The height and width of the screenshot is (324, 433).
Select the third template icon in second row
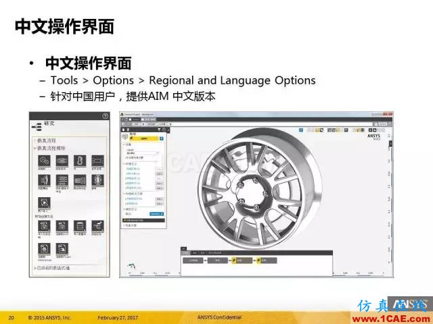coord(80,180)
